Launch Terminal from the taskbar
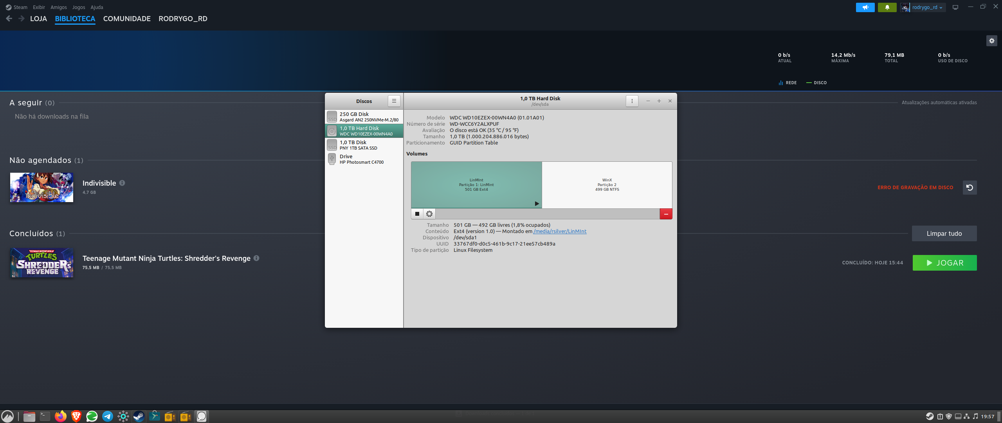 coord(45,416)
